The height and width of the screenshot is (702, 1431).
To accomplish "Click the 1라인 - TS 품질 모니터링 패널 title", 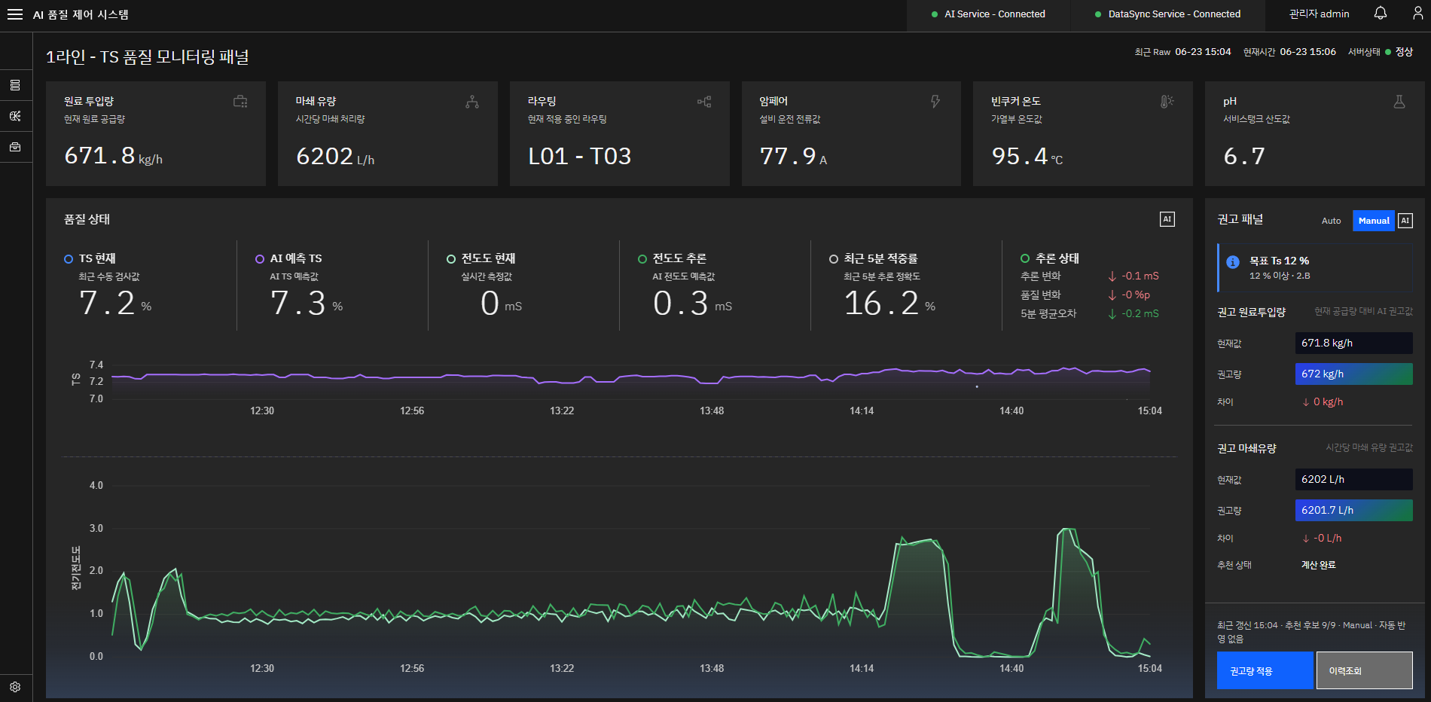I will pyautogui.click(x=147, y=57).
